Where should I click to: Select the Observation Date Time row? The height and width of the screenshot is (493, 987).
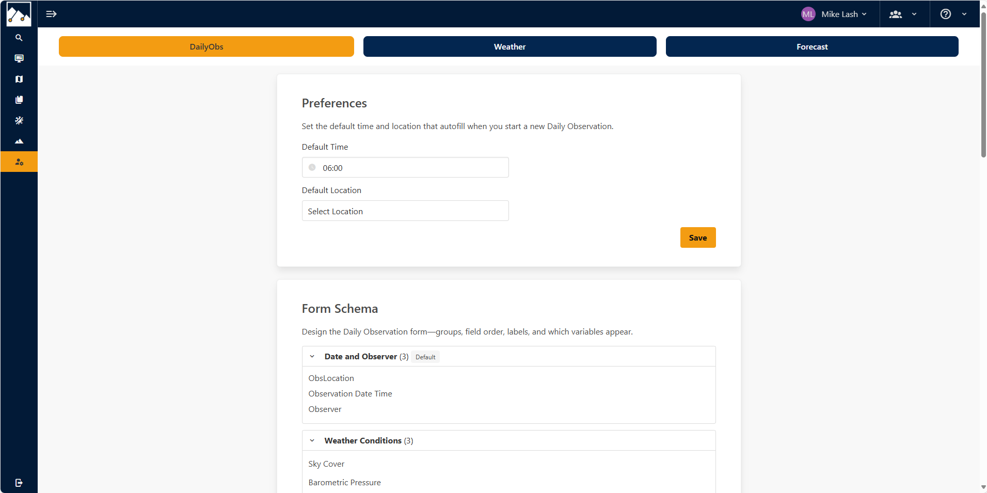pyautogui.click(x=508, y=394)
